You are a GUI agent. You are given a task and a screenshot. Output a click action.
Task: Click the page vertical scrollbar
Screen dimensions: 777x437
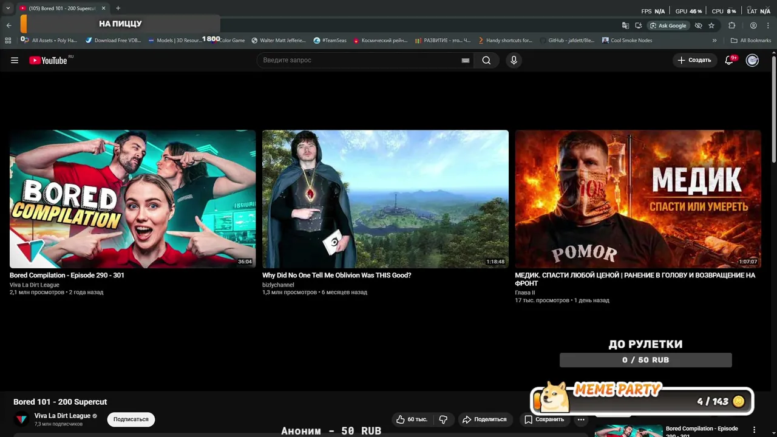tap(773, 109)
